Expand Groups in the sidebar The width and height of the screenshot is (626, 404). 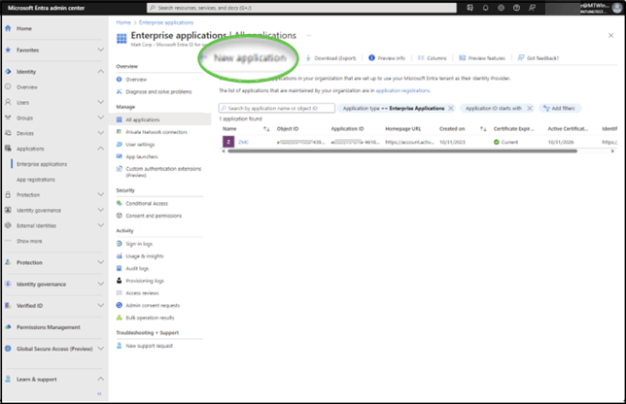click(x=101, y=118)
